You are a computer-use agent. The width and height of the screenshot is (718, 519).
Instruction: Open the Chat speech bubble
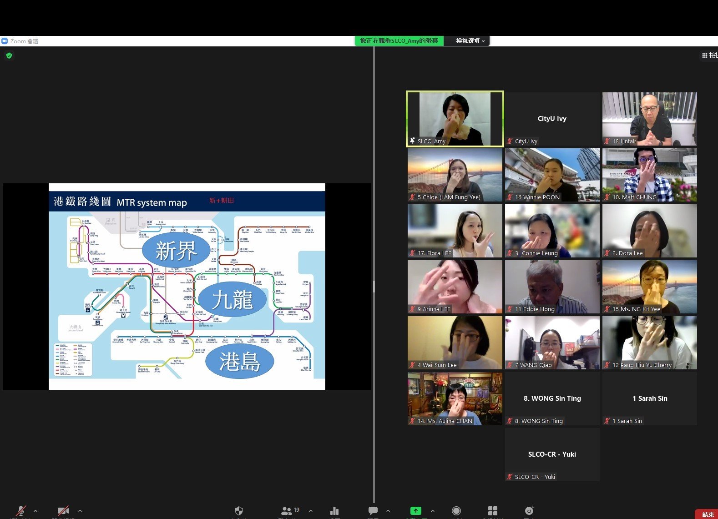373,511
